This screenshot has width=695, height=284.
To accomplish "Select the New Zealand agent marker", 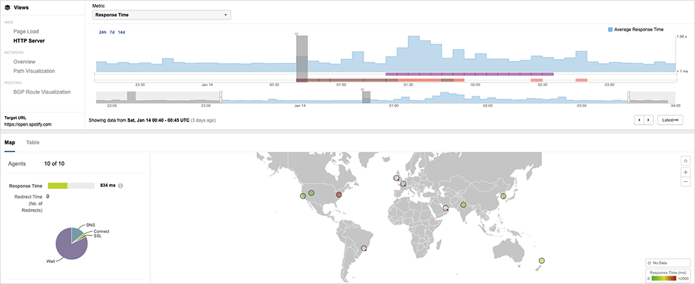I will coord(541,260).
